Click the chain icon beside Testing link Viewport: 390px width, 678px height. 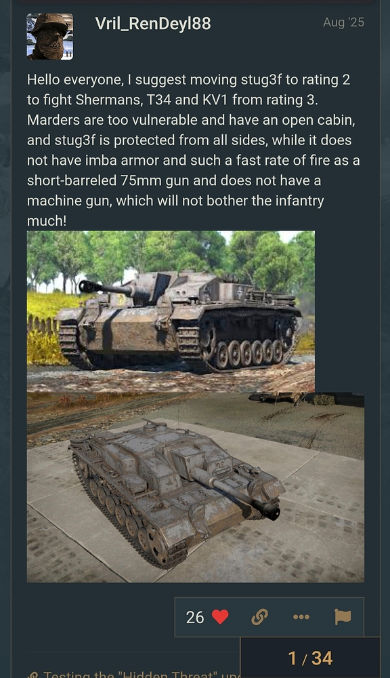coord(32,675)
